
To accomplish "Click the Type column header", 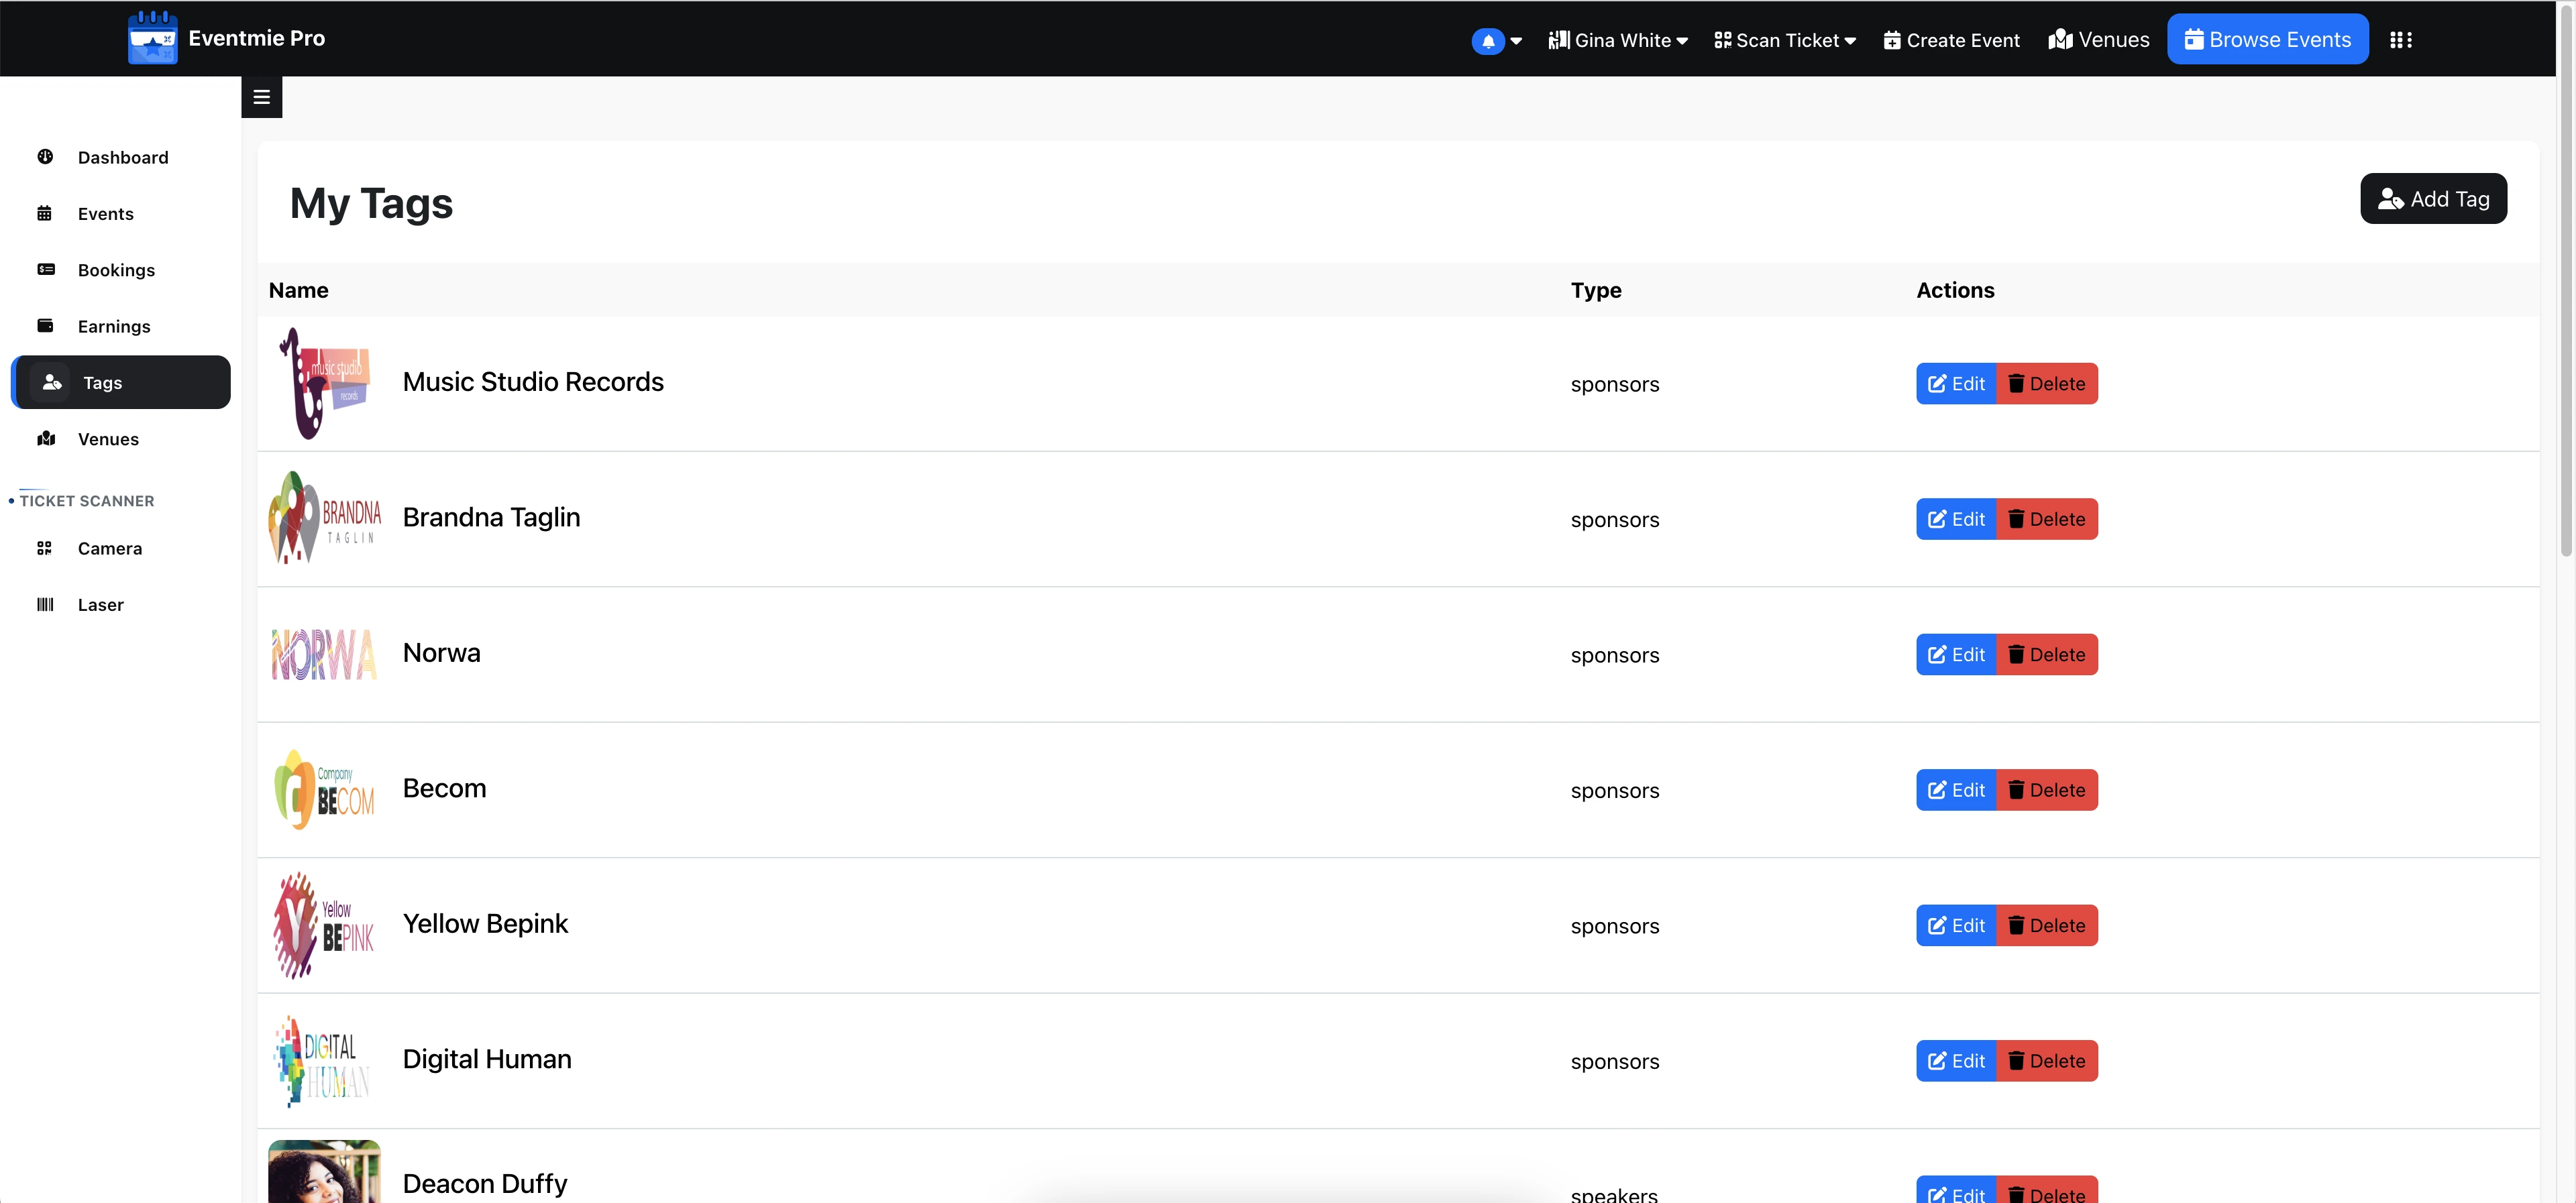I will 1596,290.
